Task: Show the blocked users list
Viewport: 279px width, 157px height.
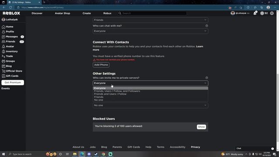Action: tap(201, 127)
